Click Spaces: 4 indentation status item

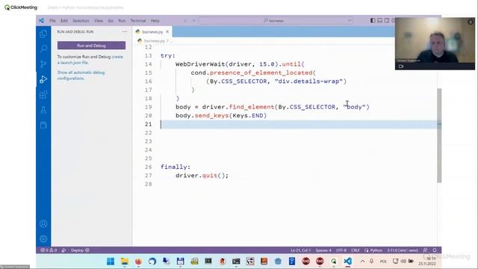(323, 250)
